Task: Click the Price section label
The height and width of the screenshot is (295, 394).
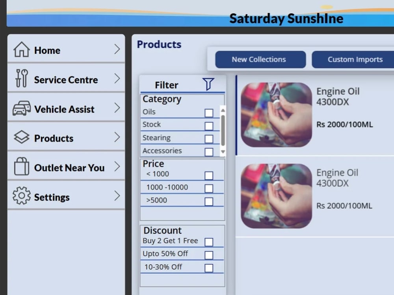Action: pyautogui.click(x=153, y=164)
